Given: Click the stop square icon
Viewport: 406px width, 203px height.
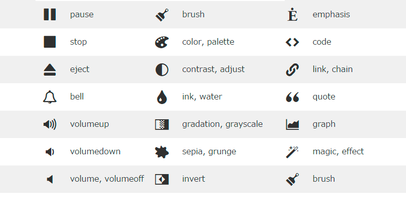Looking at the screenshot, I should pos(50,42).
